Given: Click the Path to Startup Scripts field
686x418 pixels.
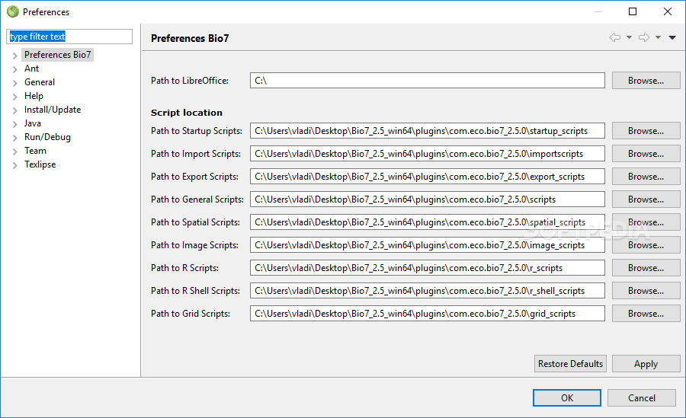Looking at the screenshot, I should (428, 131).
